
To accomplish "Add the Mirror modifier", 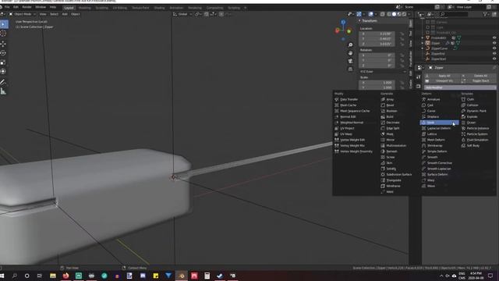I will (390, 140).
